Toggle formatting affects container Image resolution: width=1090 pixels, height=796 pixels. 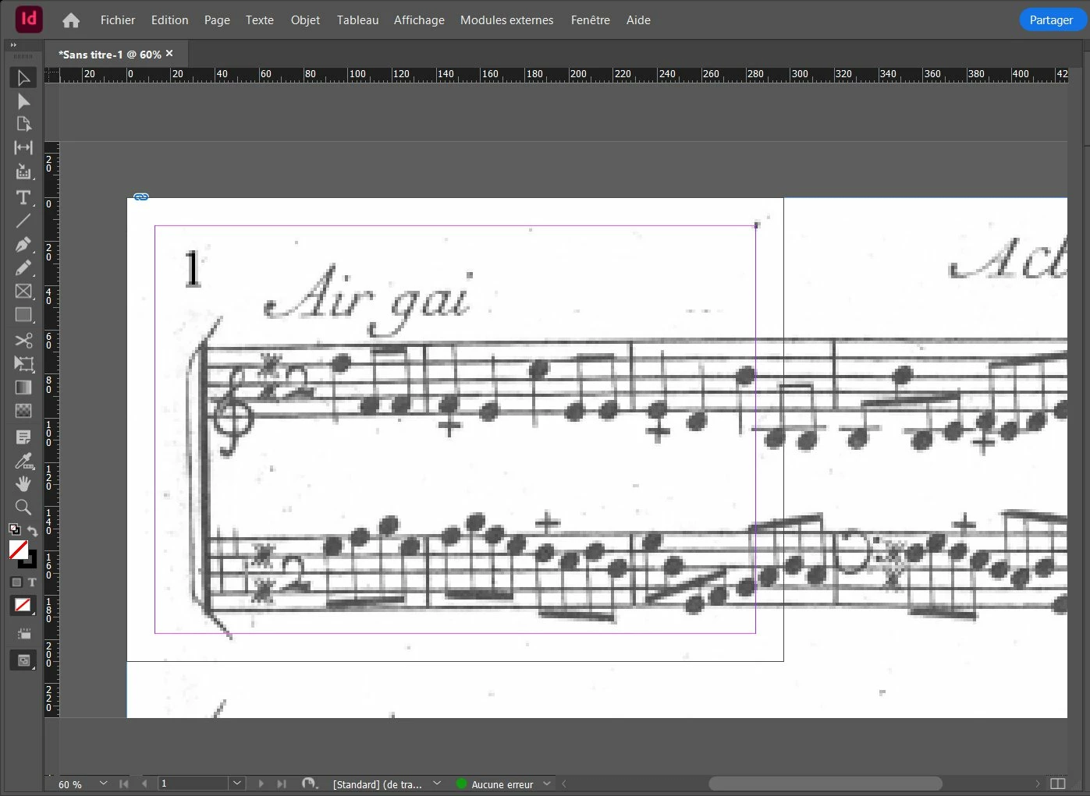pyautogui.click(x=16, y=582)
